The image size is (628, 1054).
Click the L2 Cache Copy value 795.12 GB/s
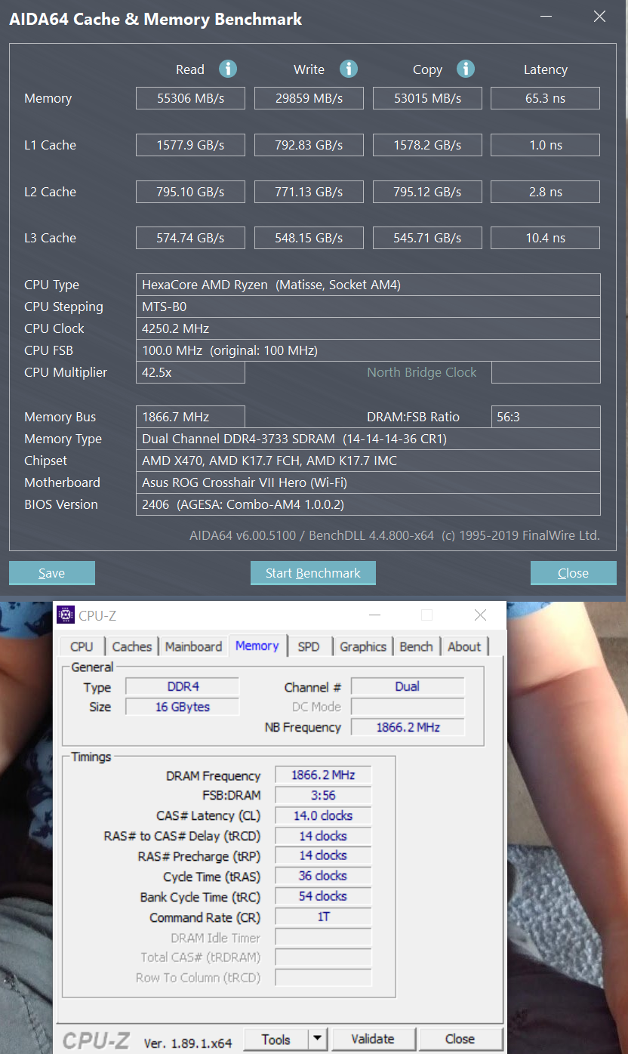point(427,192)
